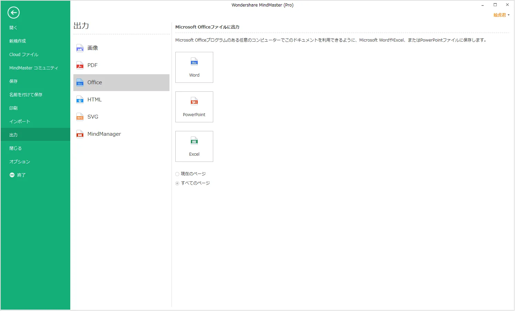Choose 新規作成 in the sidebar
The width and height of the screenshot is (515, 311).
pos(35,41)
